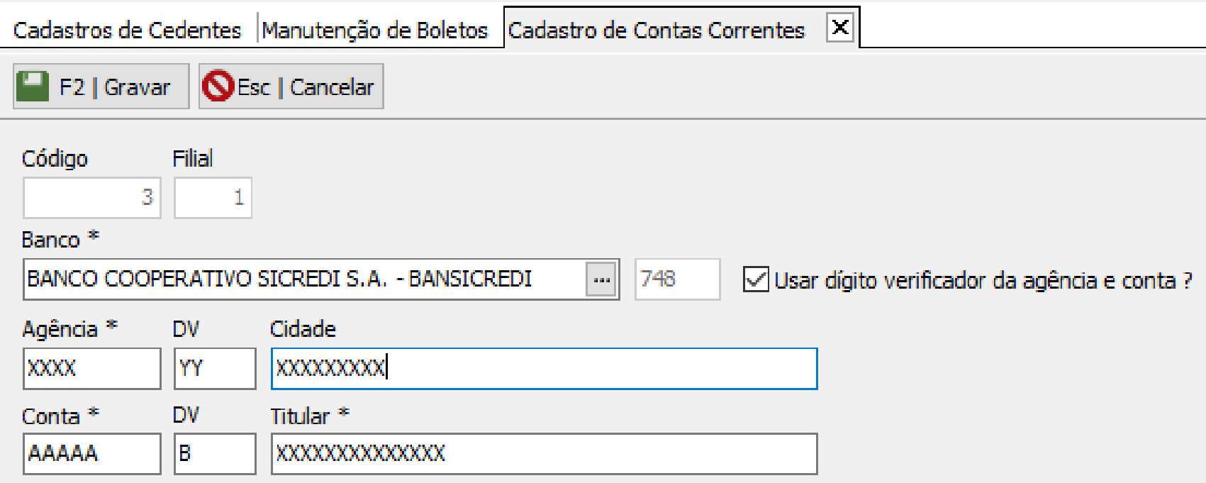This screenshot has height=483, width=1206.
Task: Select the Agência DV field
Action: [x=215, y=368]
